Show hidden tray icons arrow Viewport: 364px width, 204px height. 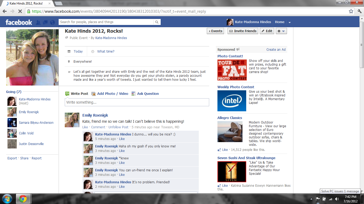(x=311, y=199)
